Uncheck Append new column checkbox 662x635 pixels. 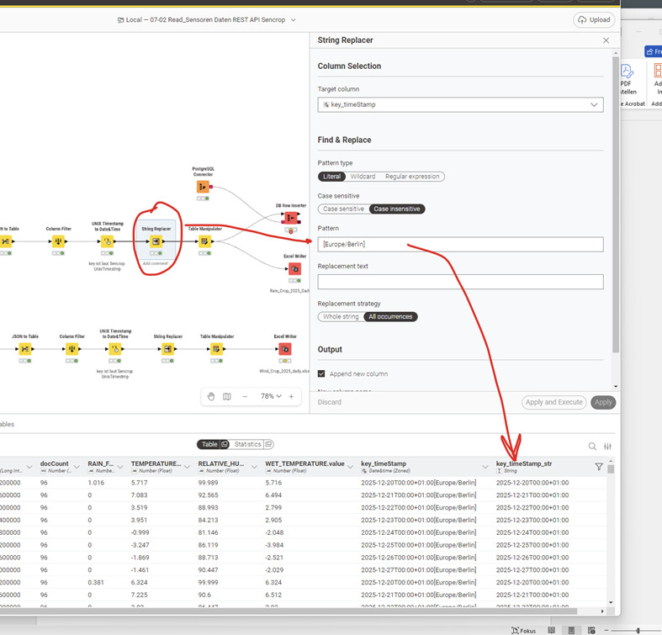click(321, 373)
